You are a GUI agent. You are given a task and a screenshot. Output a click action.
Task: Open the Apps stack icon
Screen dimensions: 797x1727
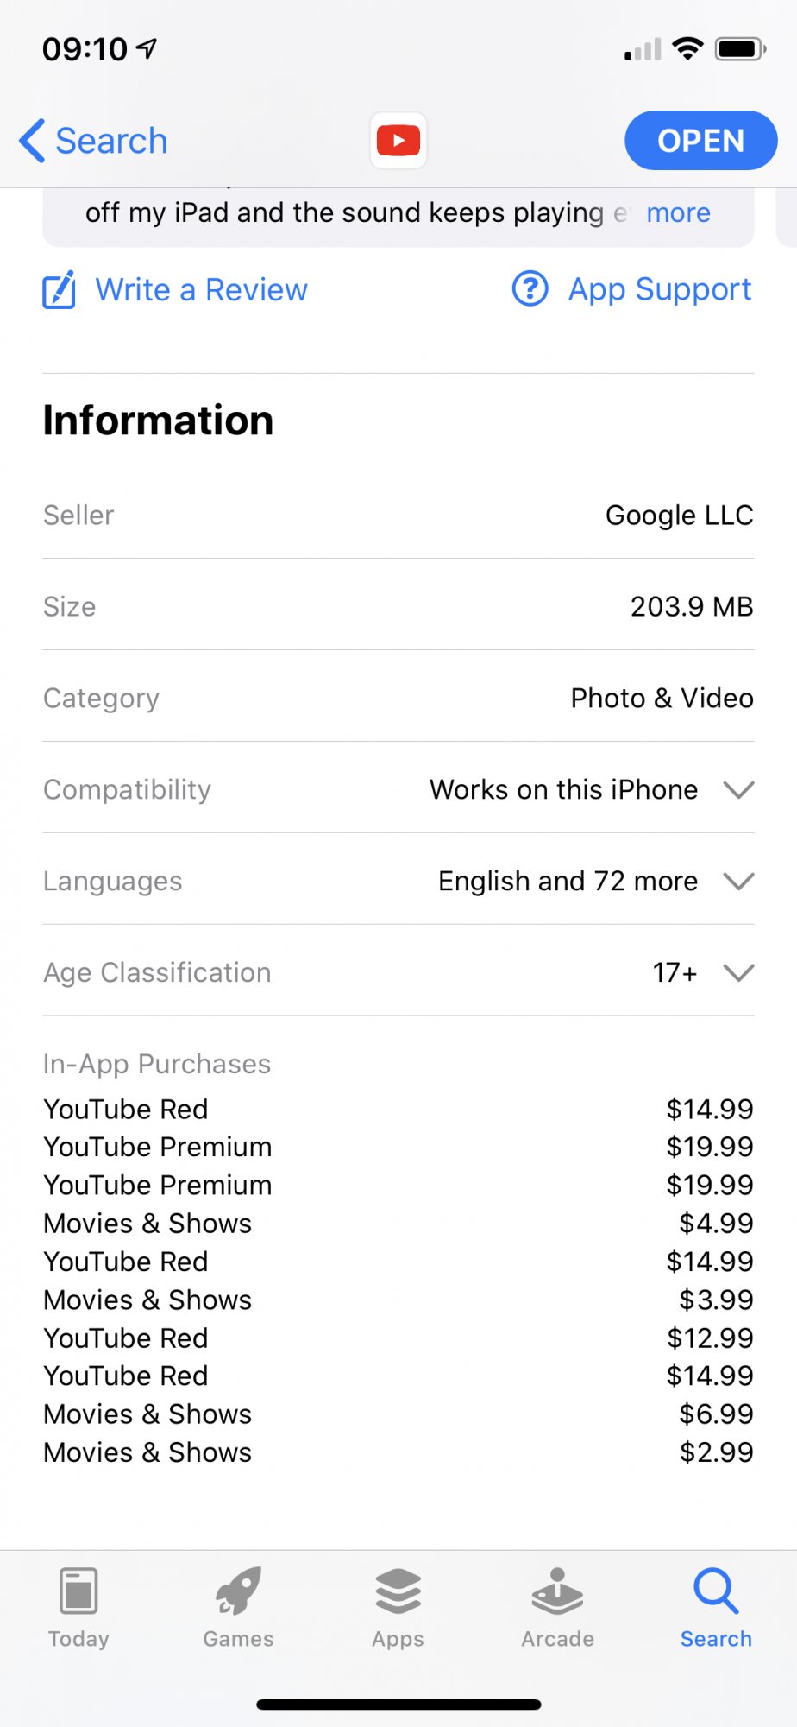pyautogui.click(x=398, y=1591)
